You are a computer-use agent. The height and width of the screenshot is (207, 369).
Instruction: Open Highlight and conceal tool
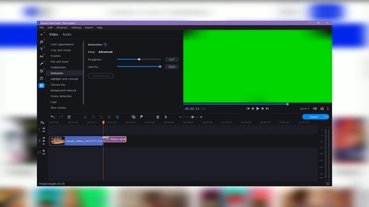64,79
